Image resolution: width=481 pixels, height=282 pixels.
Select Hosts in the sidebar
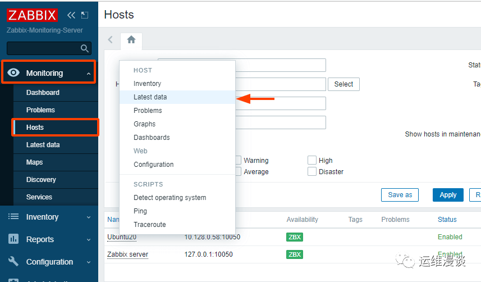tap(56, 127)
